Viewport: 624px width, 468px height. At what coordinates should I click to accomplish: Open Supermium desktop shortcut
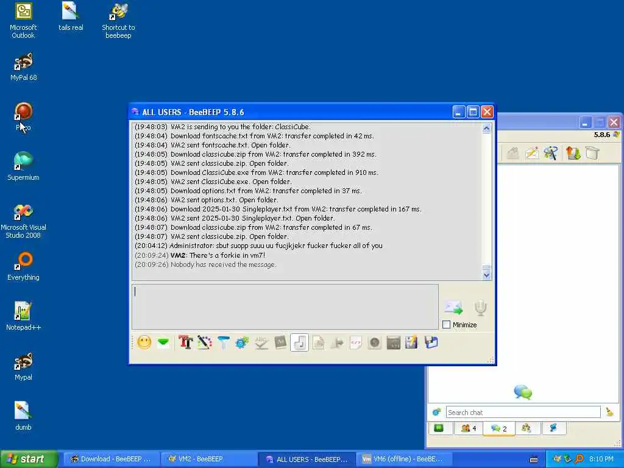click(23, 166)
